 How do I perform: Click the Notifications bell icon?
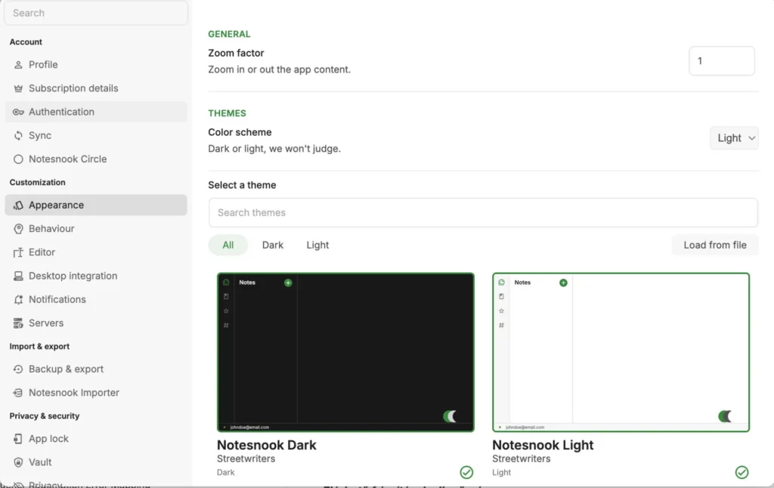point(18,299)
